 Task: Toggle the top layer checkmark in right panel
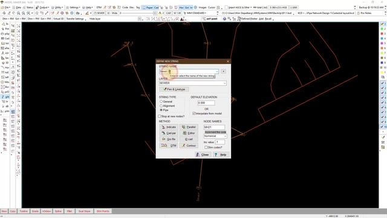pyautogui.click(x=383, y=24)
